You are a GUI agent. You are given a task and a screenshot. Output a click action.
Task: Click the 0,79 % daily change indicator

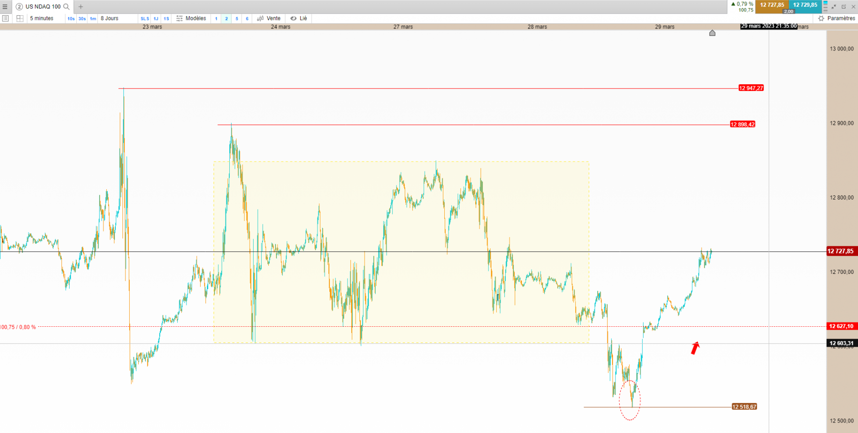point(742,4)
